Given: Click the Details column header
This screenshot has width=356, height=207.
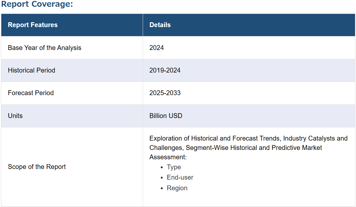Looking at the screenshot, I should point(160,25).
